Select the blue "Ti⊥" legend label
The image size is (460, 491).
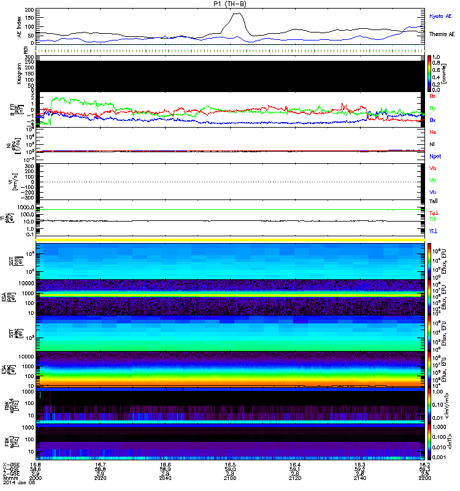(x=433, y=231)
